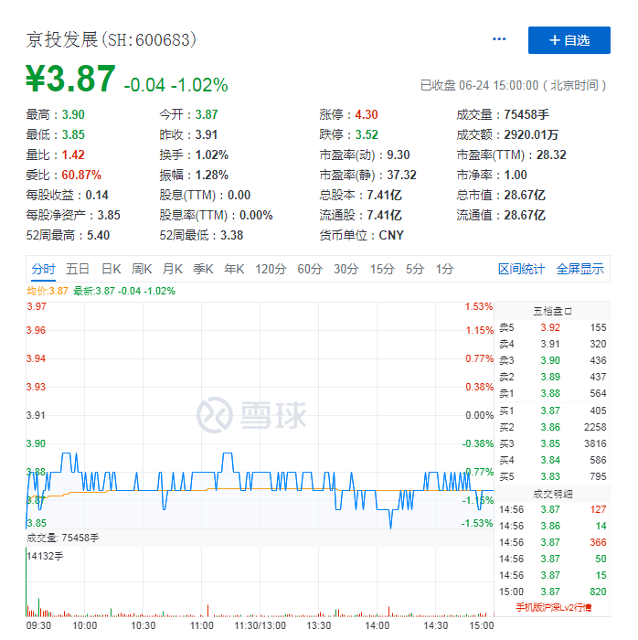Click the 五档盘口 panel header
638x640 pixels.
point(553,312)
